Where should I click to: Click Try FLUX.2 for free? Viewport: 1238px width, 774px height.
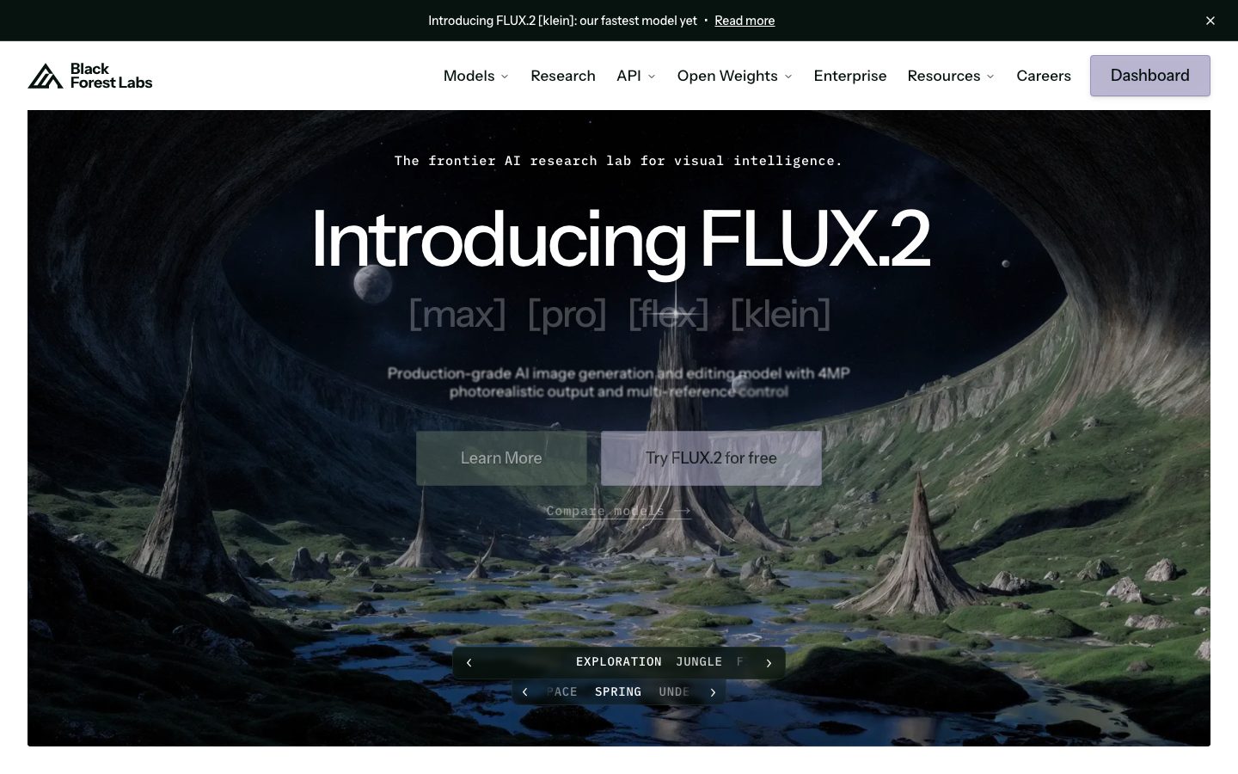711,458
